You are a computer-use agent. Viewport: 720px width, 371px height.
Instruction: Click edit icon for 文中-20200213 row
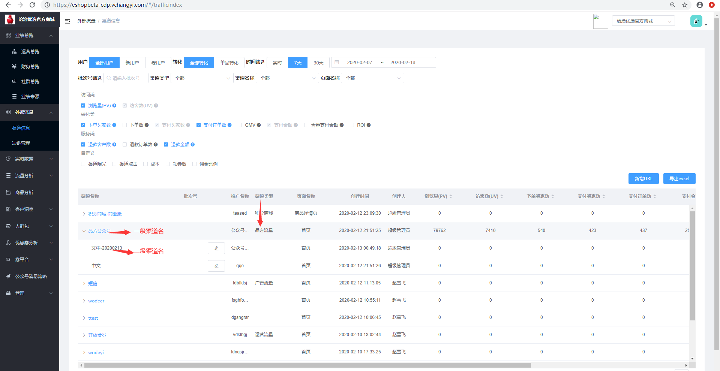pyautogui.click(x=216, y=248)
